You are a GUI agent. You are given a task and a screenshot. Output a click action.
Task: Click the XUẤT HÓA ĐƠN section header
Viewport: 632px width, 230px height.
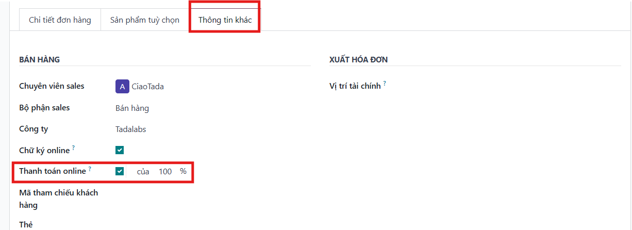click(x=358, y=59)
